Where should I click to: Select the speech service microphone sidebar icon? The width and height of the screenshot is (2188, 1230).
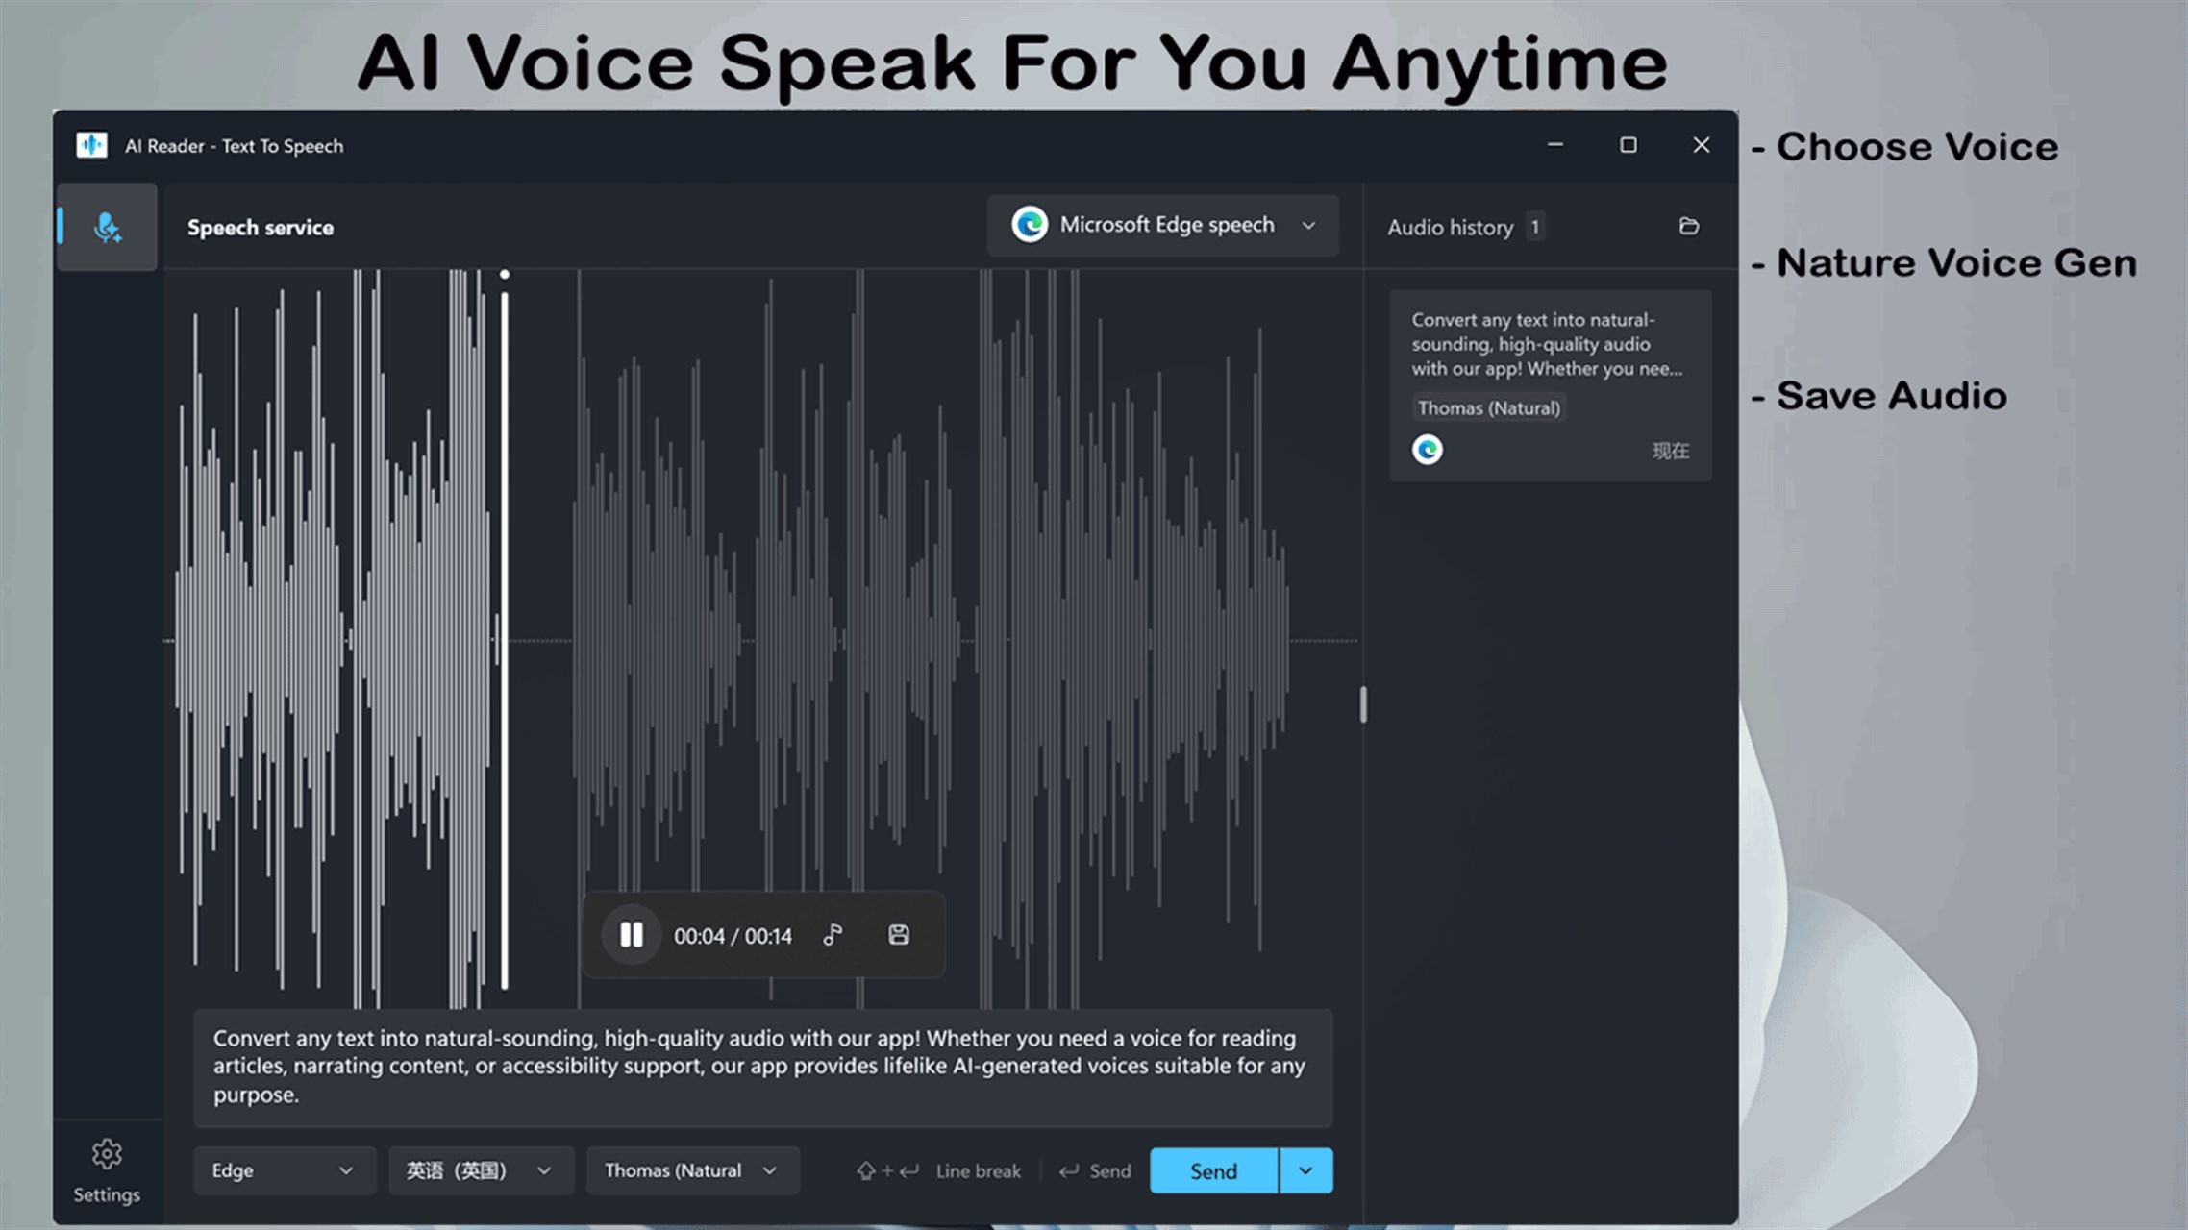pyautogui.click(x=108, y=228)
